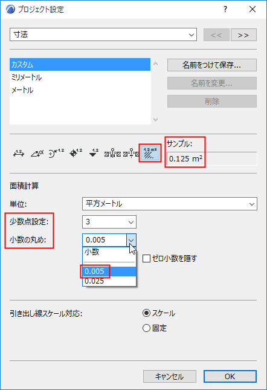Select the 固定 radio button

click(147, 328)
